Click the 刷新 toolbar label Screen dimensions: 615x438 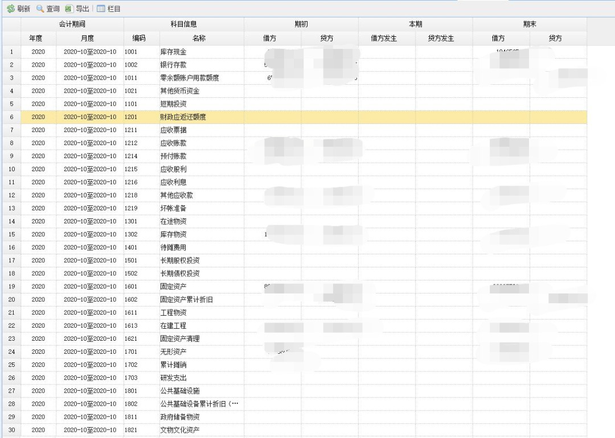[x=23, y=9]
